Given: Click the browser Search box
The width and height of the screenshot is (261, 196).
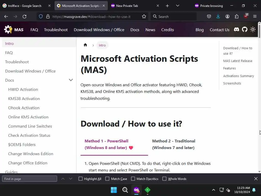Looking at the screenshot, I should (174, 17).
